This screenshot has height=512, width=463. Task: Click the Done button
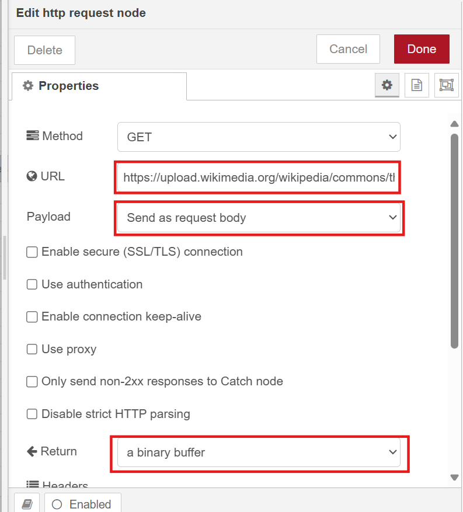(x=422, y=49)
